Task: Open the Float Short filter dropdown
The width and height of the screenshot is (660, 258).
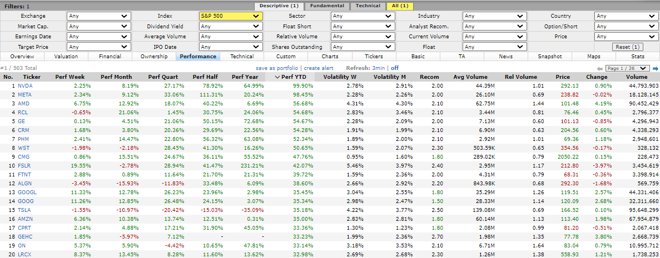Action: pyautogui.click(x=363, y=26)
